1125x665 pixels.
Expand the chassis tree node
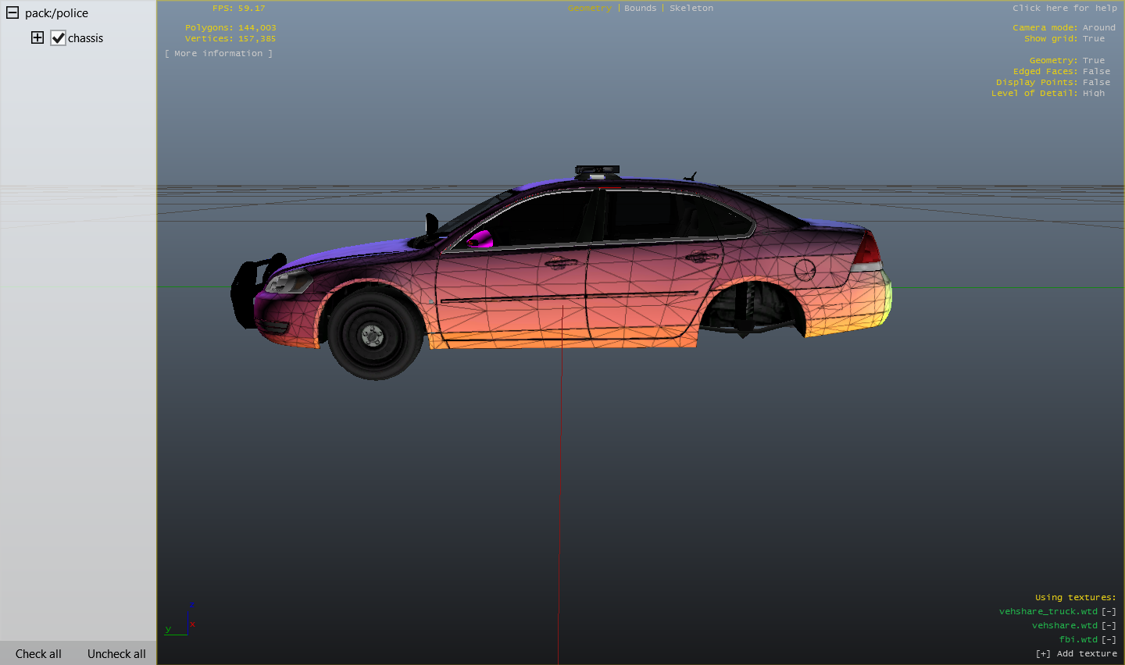pyautogui.click(x=37, y=37)
